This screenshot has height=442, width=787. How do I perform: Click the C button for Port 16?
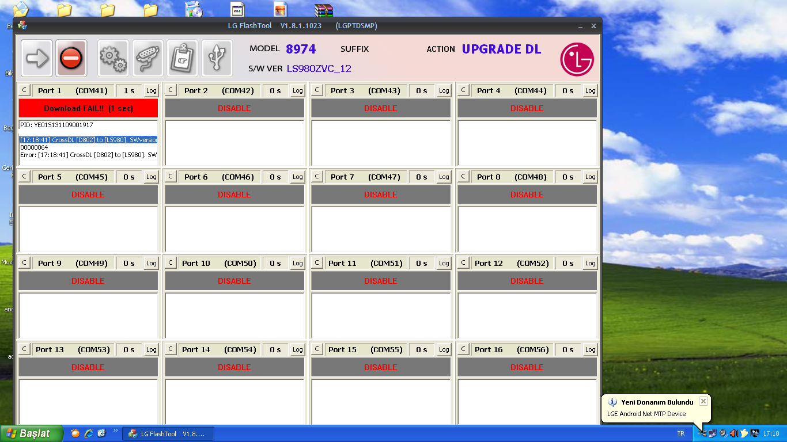(x=463, y=349)
